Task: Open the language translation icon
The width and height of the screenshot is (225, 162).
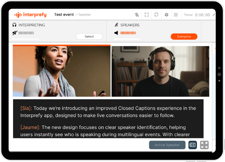Action: [137, 15]
